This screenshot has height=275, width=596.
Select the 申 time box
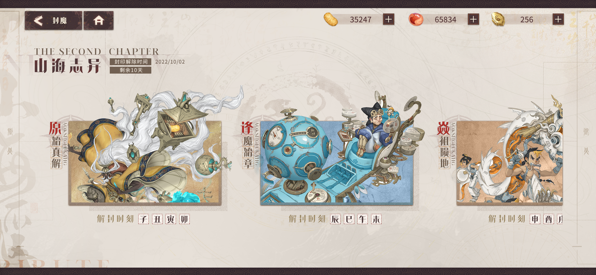[x=535, y=220]
